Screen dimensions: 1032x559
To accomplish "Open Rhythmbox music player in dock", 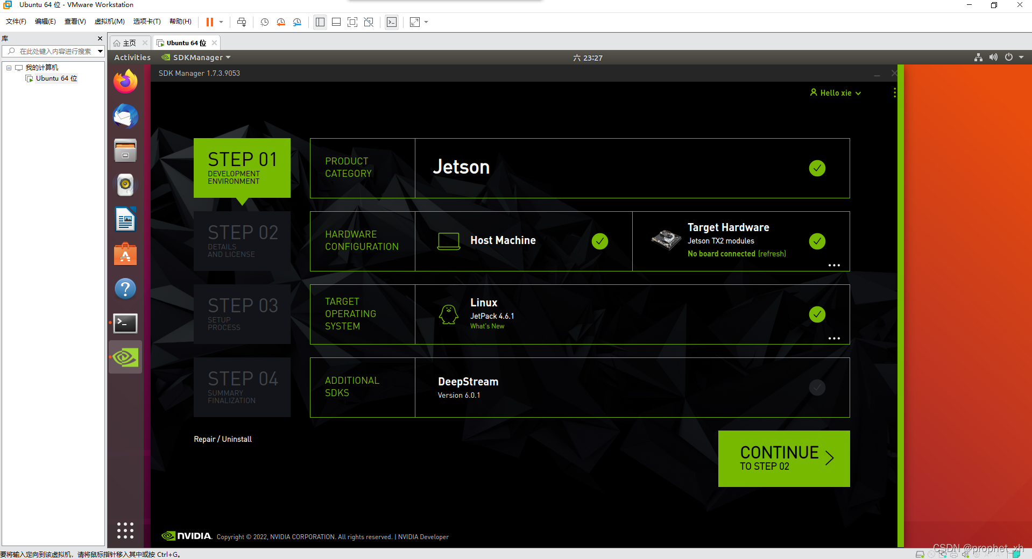I will [125, 185].
